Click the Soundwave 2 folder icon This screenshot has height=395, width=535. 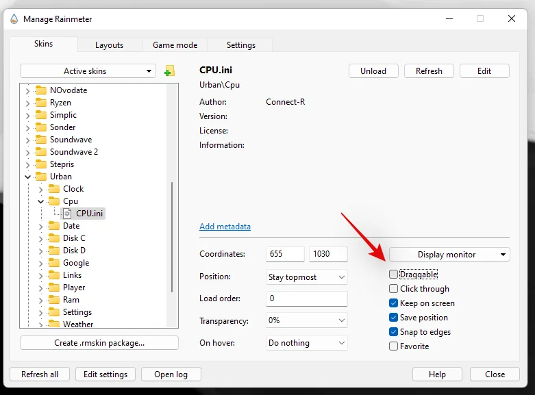tap(41, 151)
